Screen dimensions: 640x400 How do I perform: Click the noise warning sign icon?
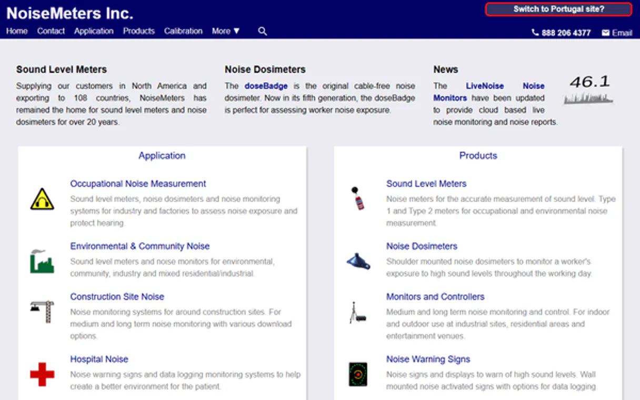pyautogui.click(x=358, y=374)
